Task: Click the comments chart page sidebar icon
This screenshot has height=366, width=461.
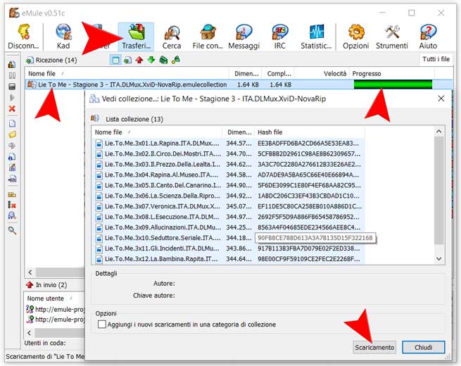Action: tap(12, 168)
